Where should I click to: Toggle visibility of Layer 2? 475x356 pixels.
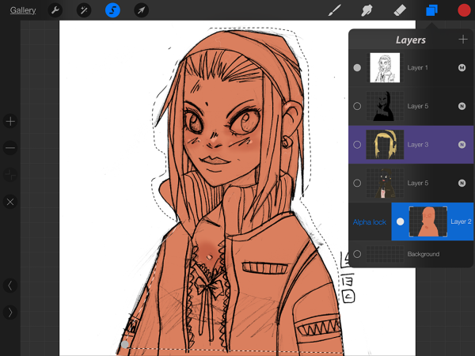[400, 222]
